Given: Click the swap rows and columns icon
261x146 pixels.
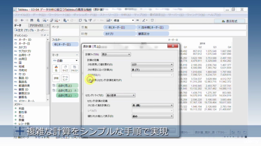Looking at the screenshot, I should point(80,20).
